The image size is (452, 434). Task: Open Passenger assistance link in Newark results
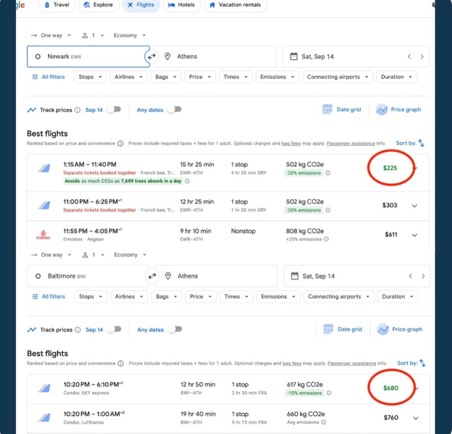pos(350,144)
